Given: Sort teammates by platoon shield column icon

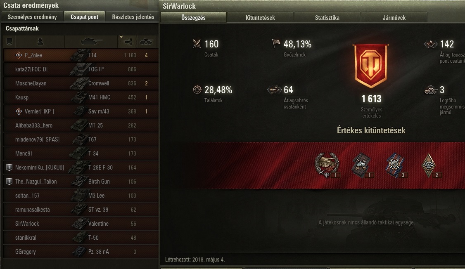Looking at the screenshot, I should (x=9, y=42).
